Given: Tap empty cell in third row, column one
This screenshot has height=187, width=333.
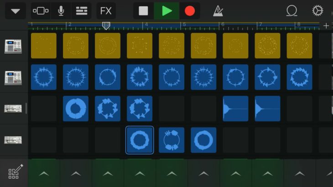Looking at the screenshot, I should [44, 109].
